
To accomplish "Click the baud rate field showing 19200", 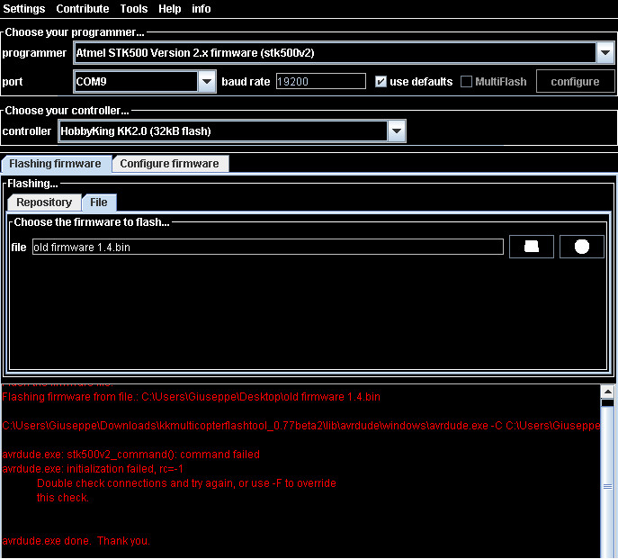I will click(x=321, y=82).
